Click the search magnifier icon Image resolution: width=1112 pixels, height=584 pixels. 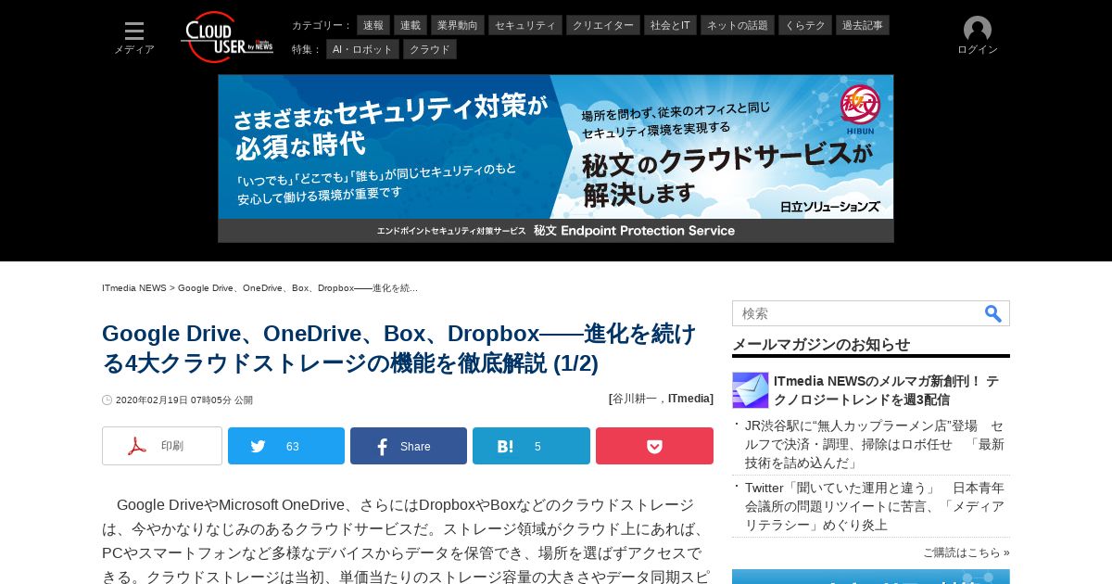pos(992,313)
